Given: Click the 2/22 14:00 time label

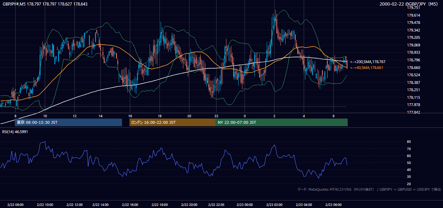Looking at the screenshot, I should [x=101, y=205].
